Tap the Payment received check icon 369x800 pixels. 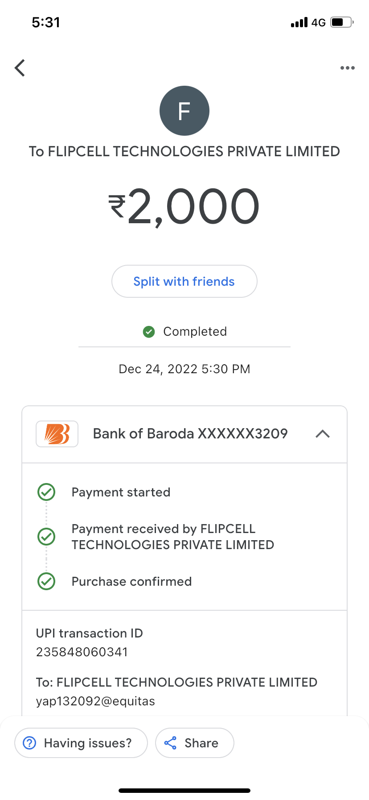click(46, 537)
